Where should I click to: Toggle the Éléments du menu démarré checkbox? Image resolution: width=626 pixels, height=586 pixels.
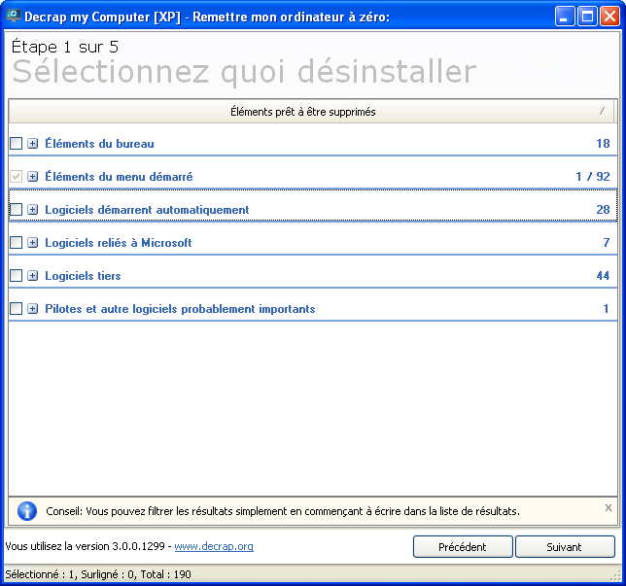pyautogui.click(x=16, y=177)
